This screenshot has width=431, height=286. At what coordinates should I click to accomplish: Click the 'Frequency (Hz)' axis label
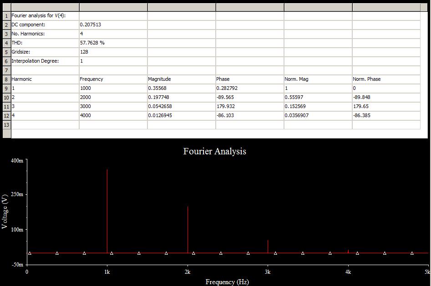click(x=227, y=281)
